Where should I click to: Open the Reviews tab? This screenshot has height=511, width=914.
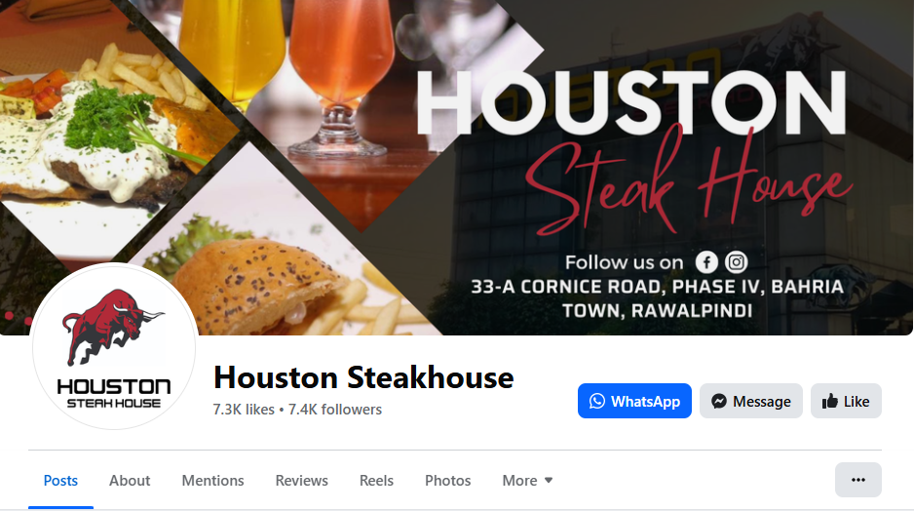pyautogui.click(x=301, y=480)
